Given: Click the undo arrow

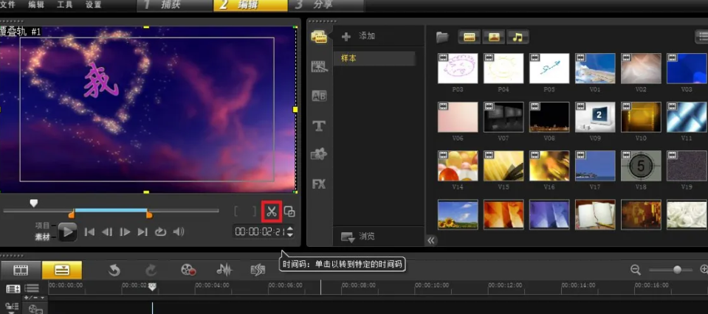Looking at the screenshot, I should [114, 270].
